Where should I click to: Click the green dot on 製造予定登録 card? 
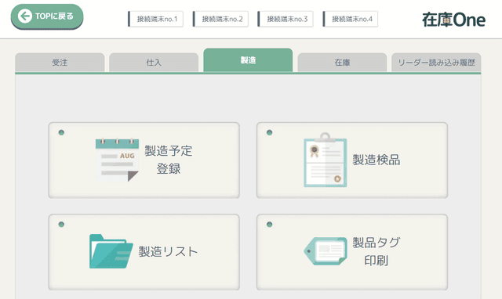point(61,132)
